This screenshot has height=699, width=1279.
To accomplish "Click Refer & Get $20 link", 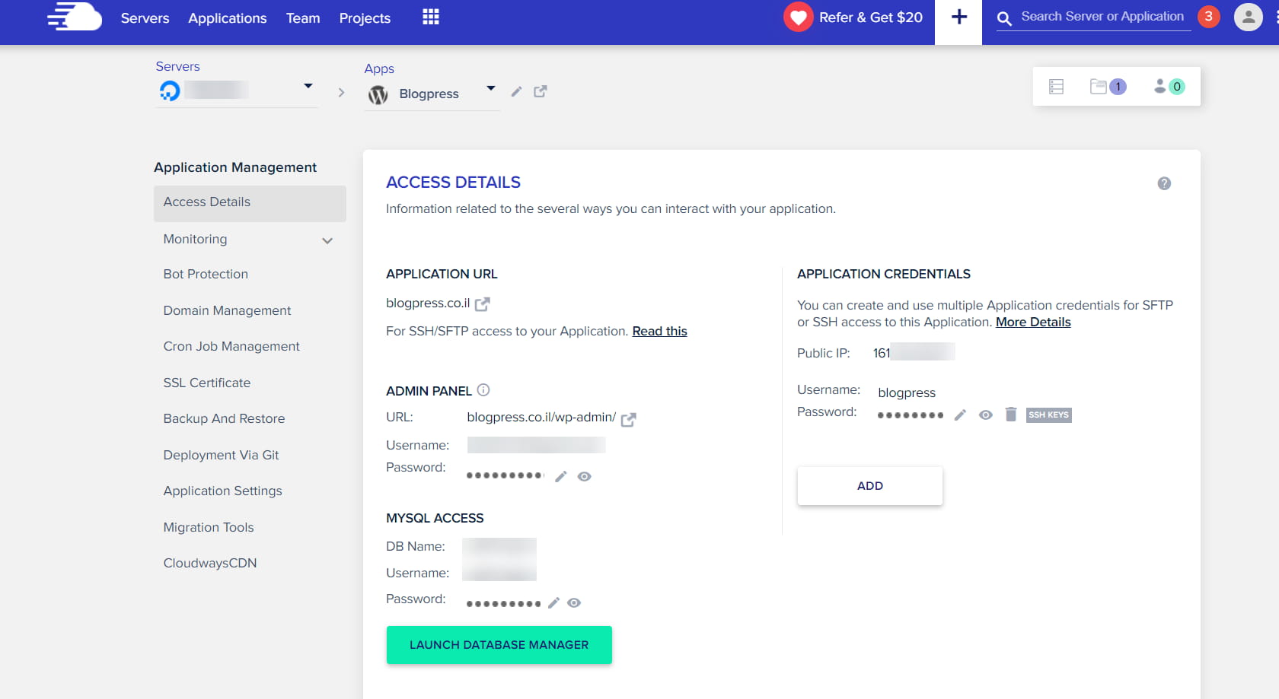I will [871, 17].
